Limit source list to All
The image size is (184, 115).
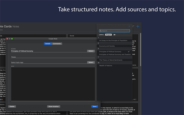pos(114,35)
